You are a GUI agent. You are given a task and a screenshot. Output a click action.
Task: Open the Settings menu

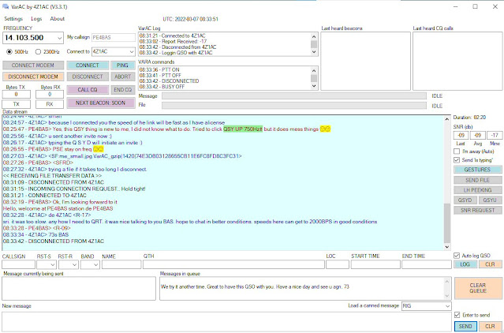click(13, 19)
